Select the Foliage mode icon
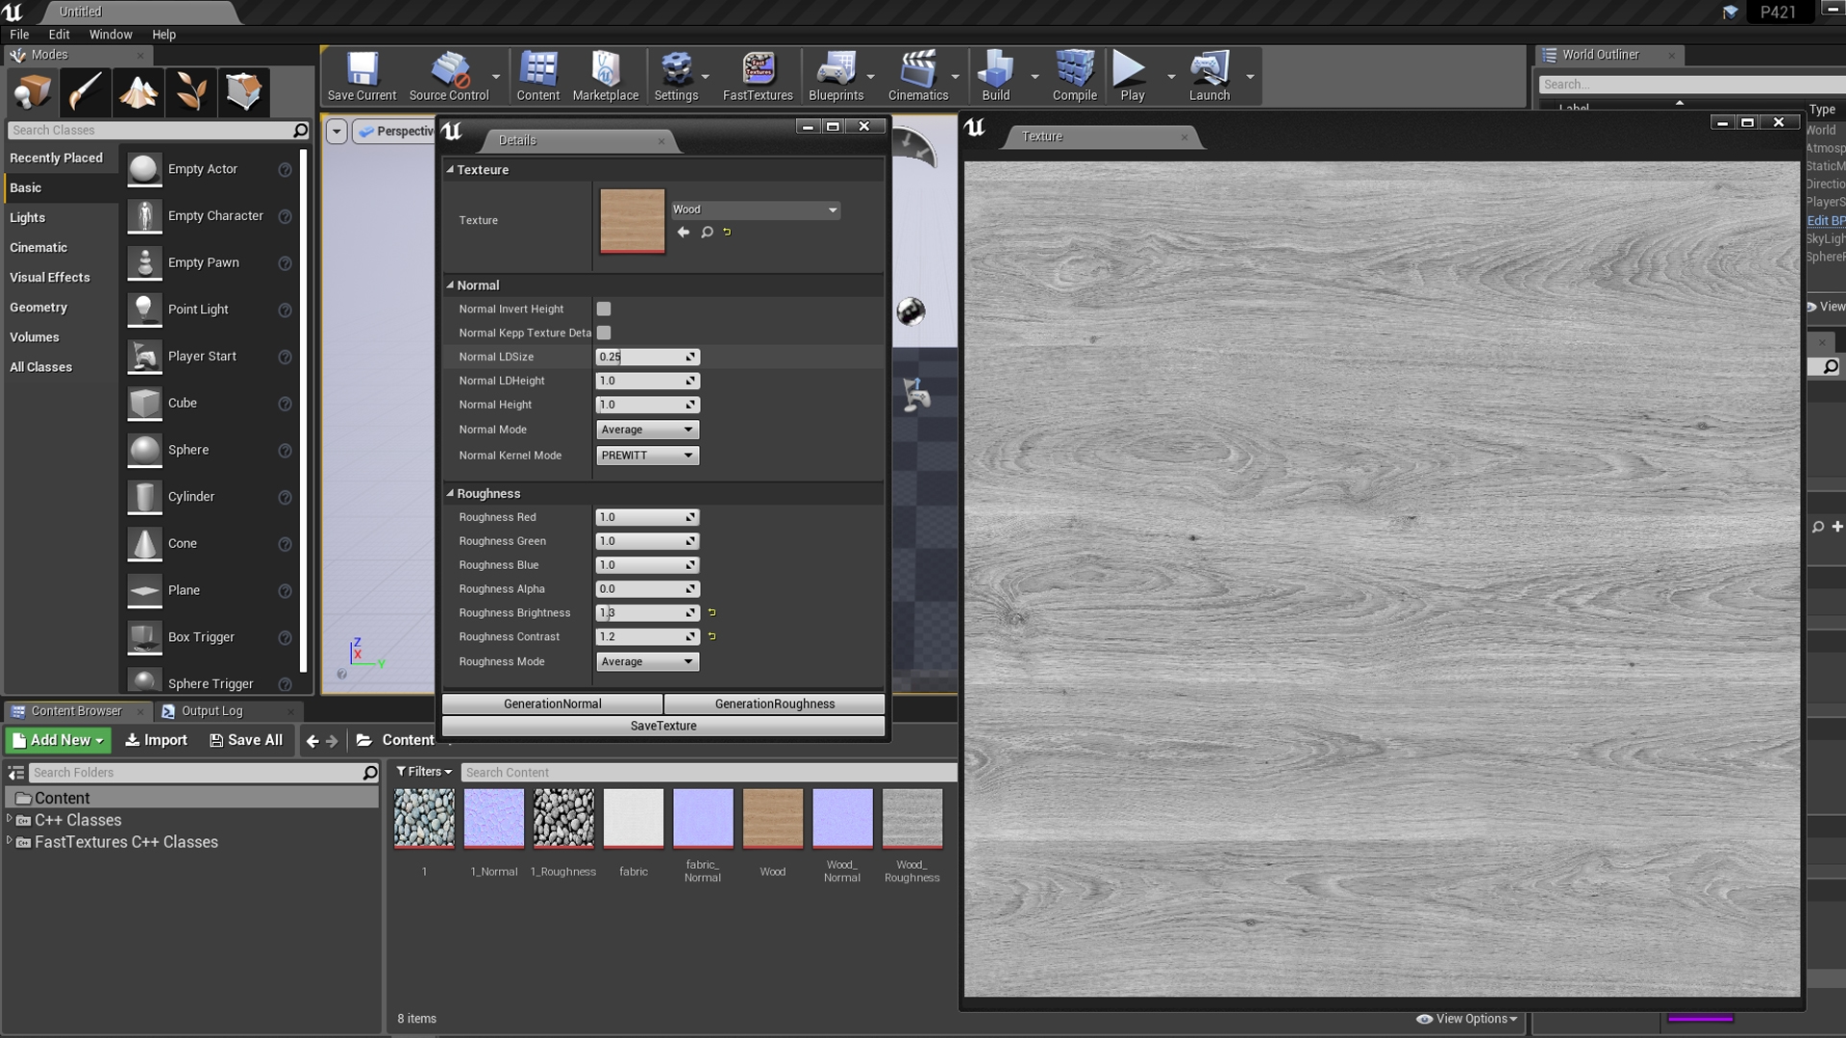The height and width of the screenshot is (1038, 1846). tap(190, 91)
